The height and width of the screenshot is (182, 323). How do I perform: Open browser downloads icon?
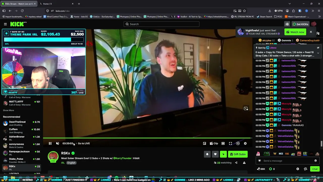270,11
